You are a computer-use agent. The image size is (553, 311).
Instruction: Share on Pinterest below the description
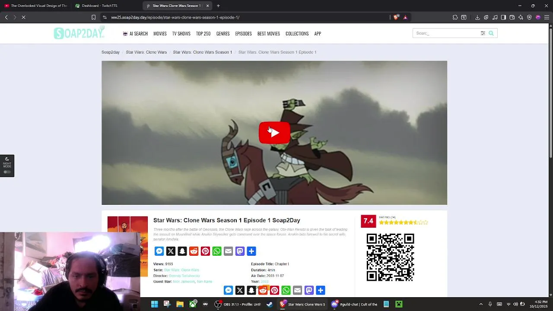[x=205, y=251]
